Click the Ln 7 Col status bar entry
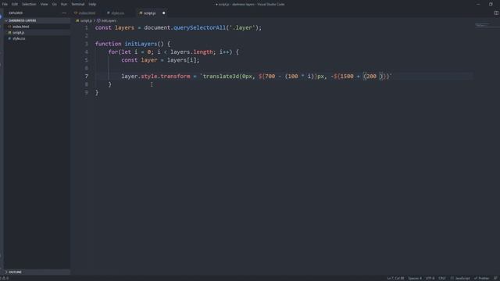The width and height of the screenshot is (500, 281). click(395, 278)
